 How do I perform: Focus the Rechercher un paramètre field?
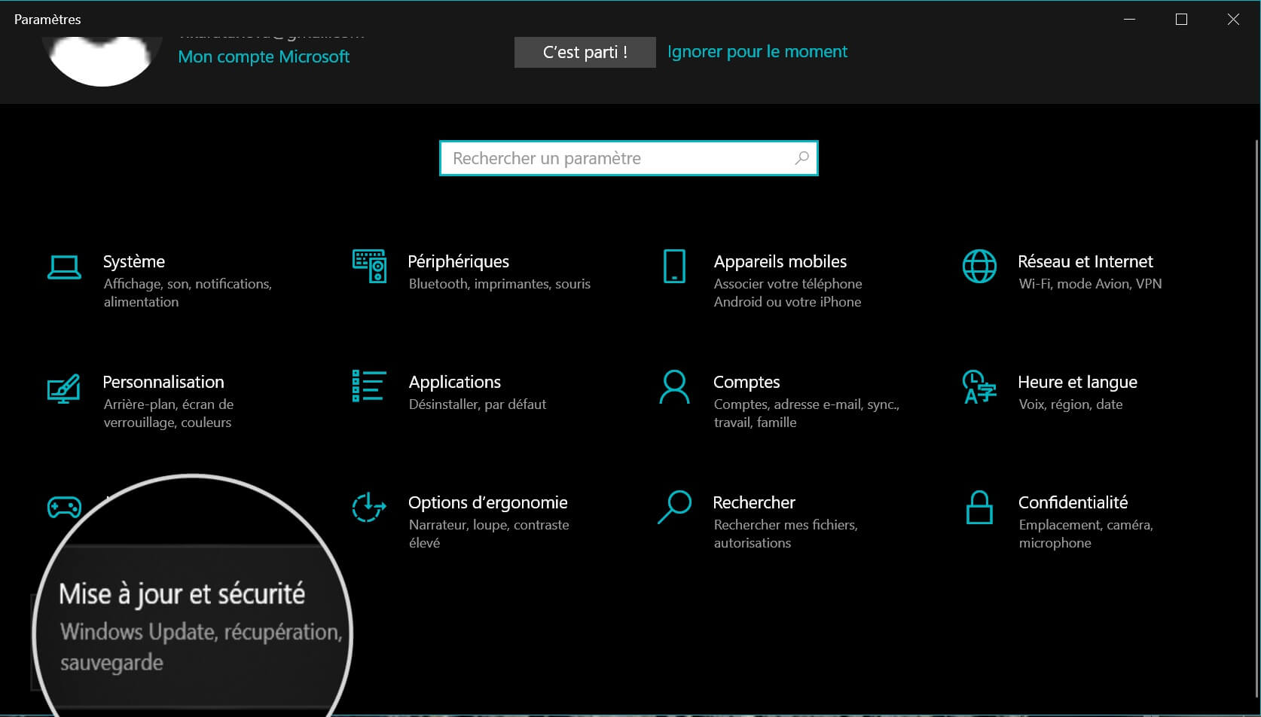(629, 158)
